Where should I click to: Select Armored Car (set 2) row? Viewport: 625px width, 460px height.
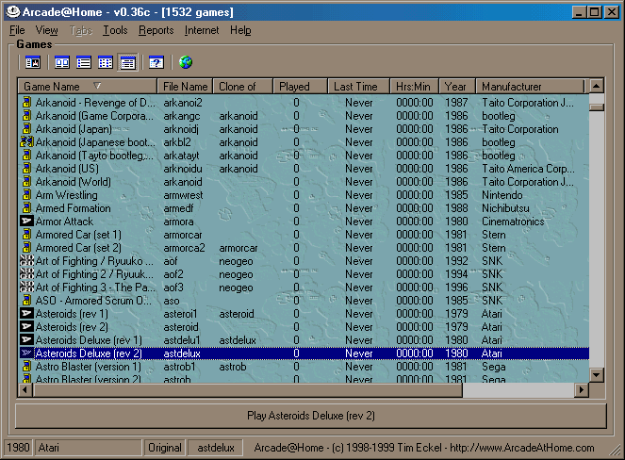(x=304, y=248)
